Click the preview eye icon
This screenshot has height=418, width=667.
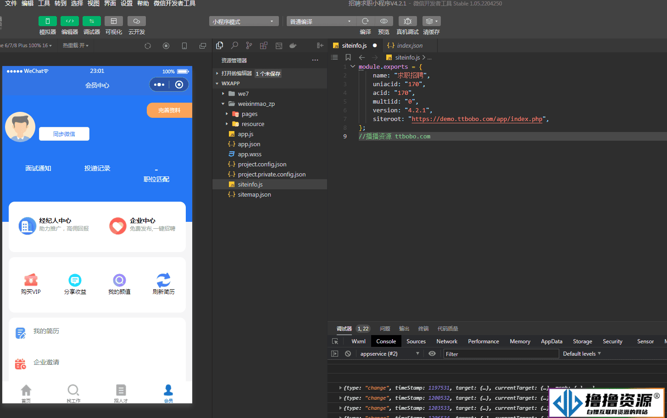click(384, 21)
